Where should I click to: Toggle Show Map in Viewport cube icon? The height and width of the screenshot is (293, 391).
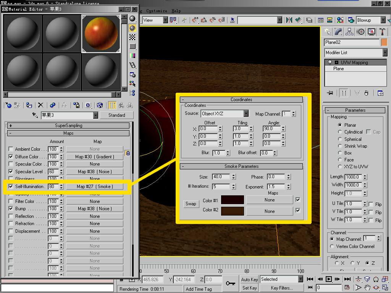tap(100, 105)
